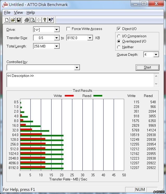
Task: Minimize the ATTO Disk Benchmark window
Action: tap(135, 3)
